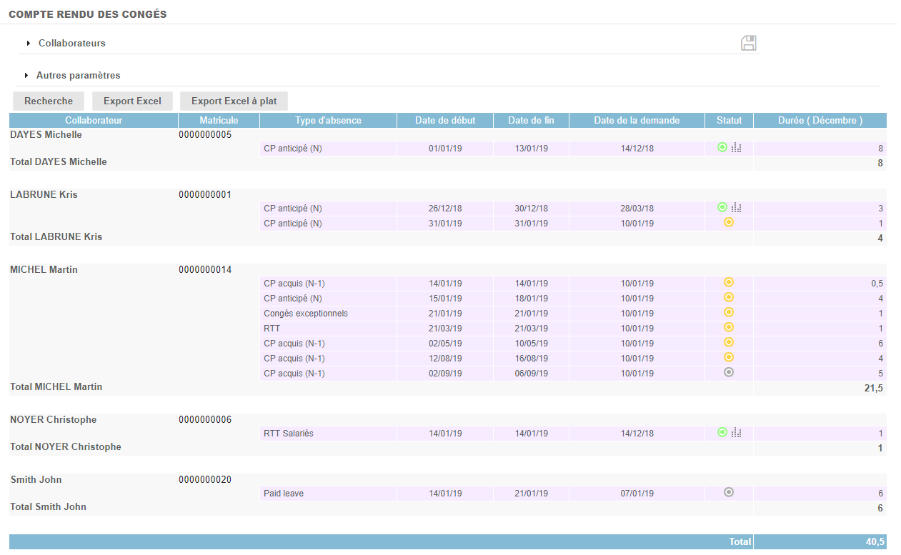Screen dimensions: 901x555
Task: Click the Date de début column header
Action: [444, 121]
